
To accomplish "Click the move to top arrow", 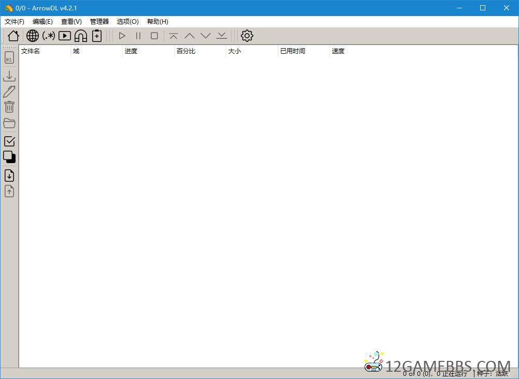I will click(174, 36).
